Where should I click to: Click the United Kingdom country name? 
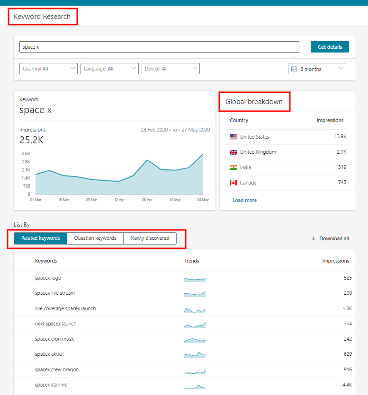(x=258, y=152)
